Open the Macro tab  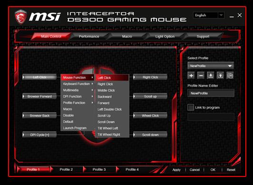pos(127,36)
